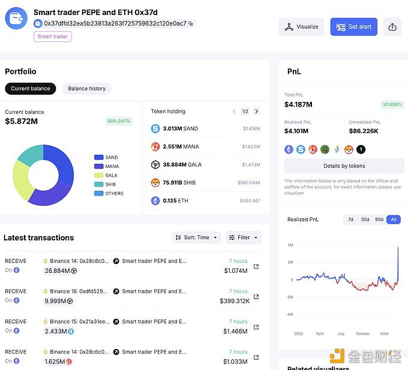Click the SHIB icon in PnL tokens row
Viewport: 408px width, 370px height.
tap(349, 149)
